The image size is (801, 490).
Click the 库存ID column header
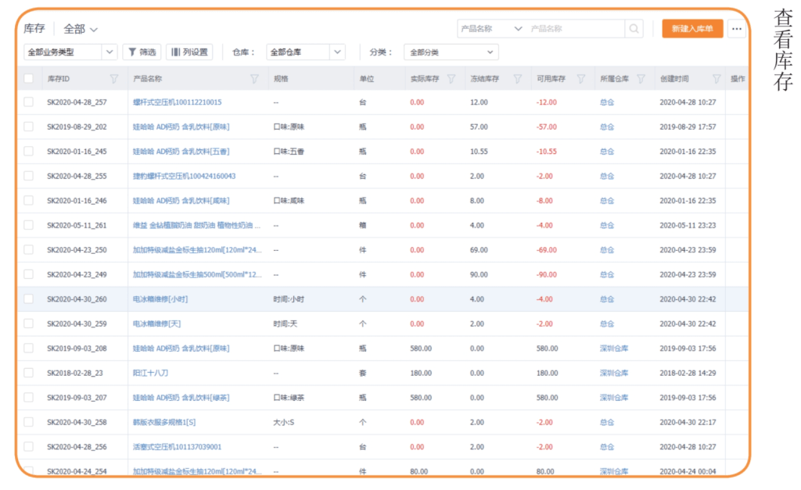pos(58,79)
